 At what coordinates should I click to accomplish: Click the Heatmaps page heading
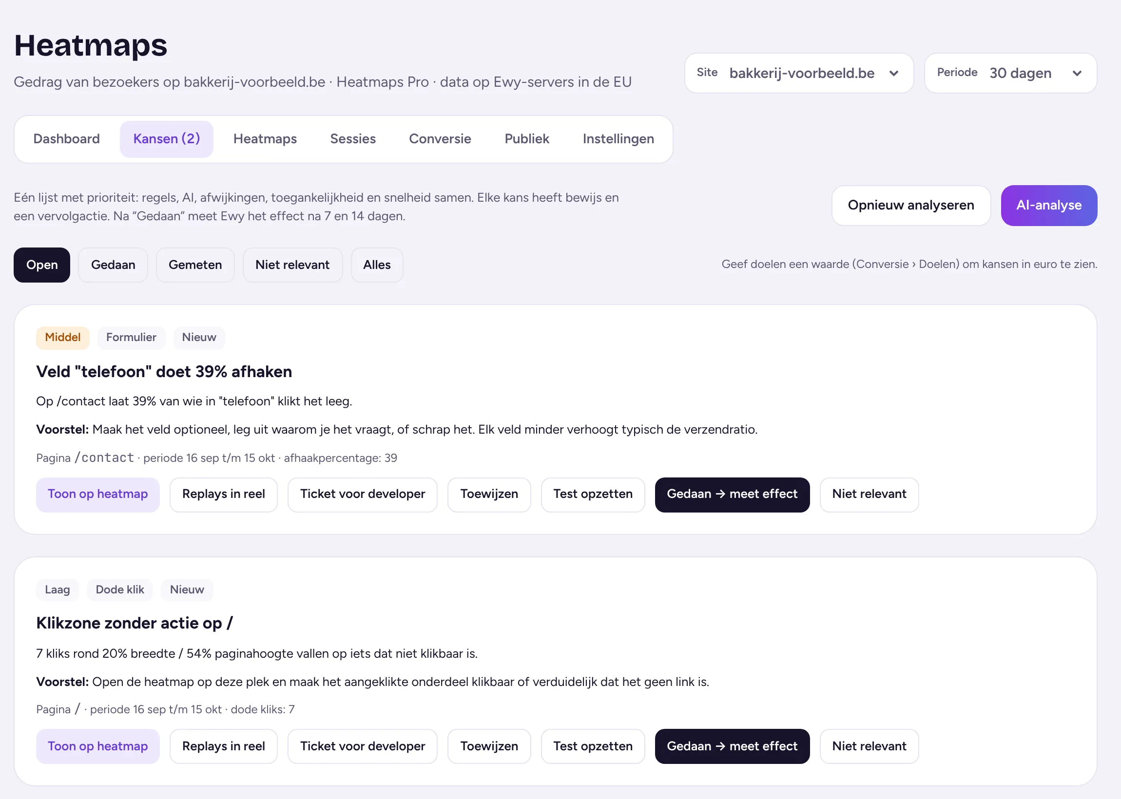[x=91, y=45]
